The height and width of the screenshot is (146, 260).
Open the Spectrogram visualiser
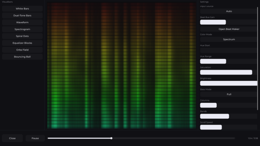click(22, 29)
